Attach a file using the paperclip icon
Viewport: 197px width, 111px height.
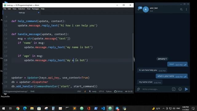click(x=138, y=89)
